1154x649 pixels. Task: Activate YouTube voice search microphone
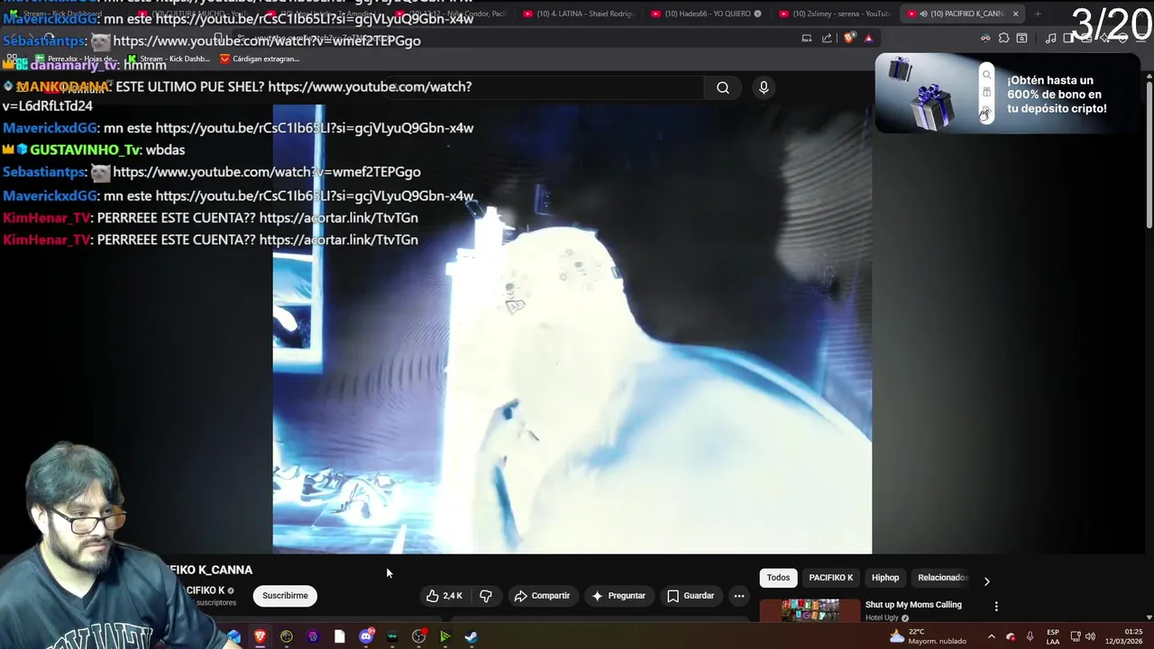tap(764, 87)
